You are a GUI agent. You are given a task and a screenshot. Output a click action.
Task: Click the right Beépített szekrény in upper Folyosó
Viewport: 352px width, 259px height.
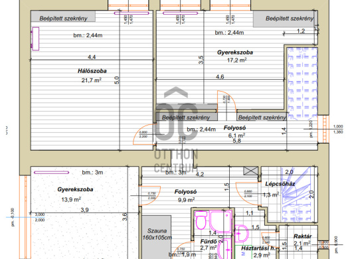coord(262,118)
